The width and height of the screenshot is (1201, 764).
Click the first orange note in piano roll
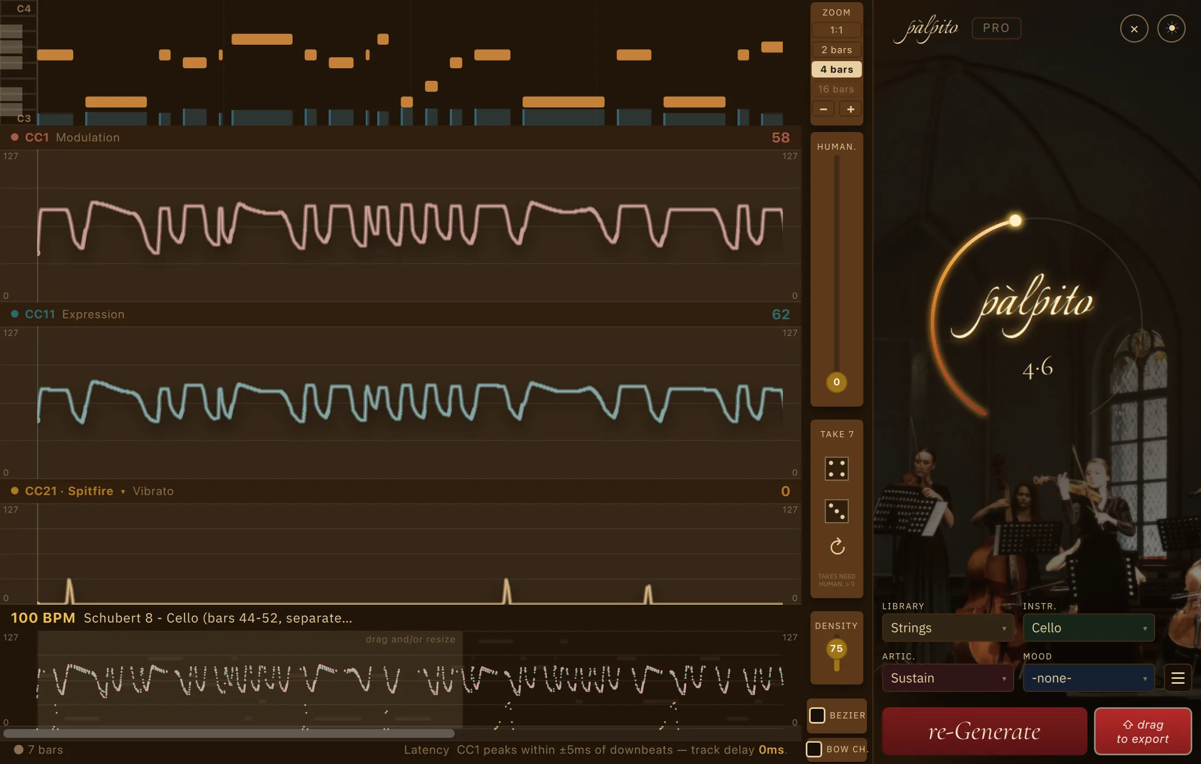pos(55,55)
